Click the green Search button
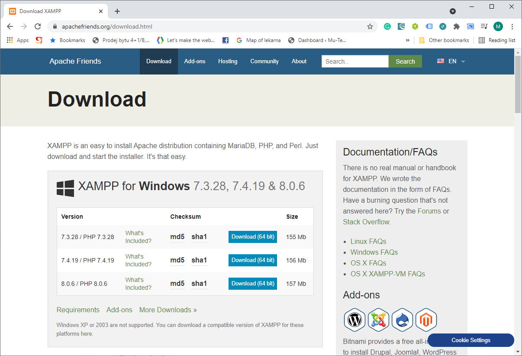 (x=405, y=61)
